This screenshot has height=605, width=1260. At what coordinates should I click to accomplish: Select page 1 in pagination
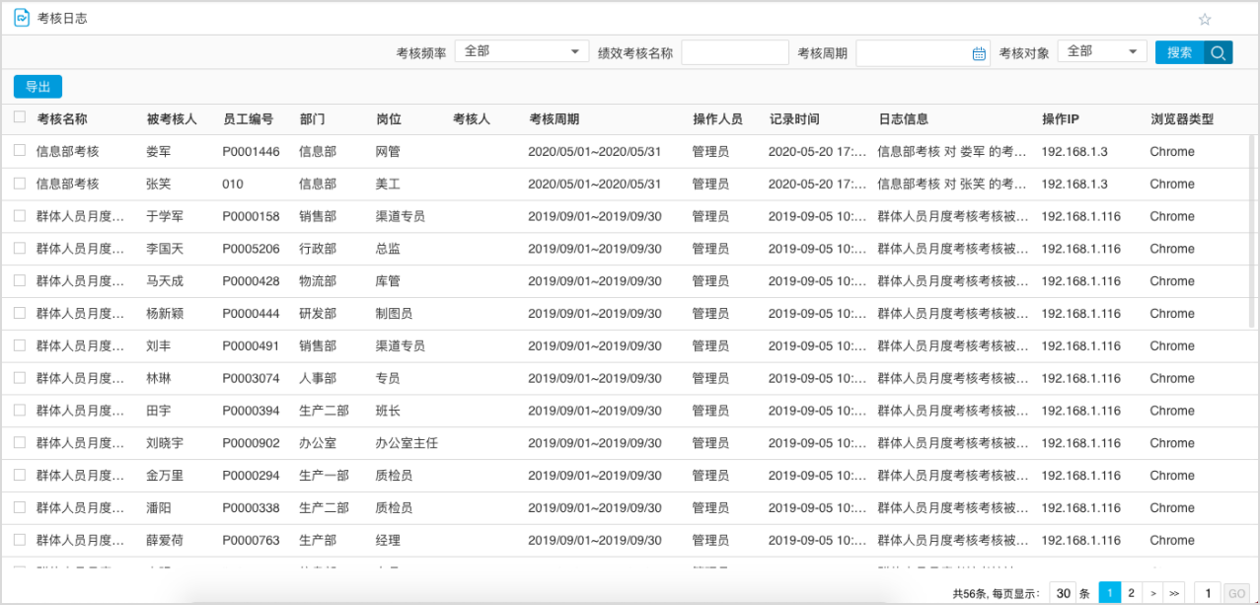[1109, 593]
